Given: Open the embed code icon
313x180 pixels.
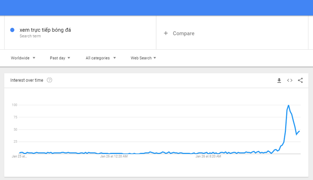Looking at the screenshot, I should pos(290,80).
